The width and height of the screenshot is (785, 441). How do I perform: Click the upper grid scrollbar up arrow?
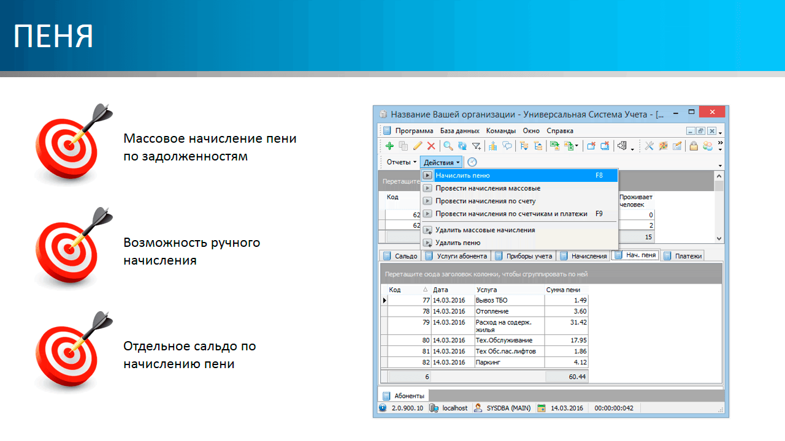(x=719, y=176)
